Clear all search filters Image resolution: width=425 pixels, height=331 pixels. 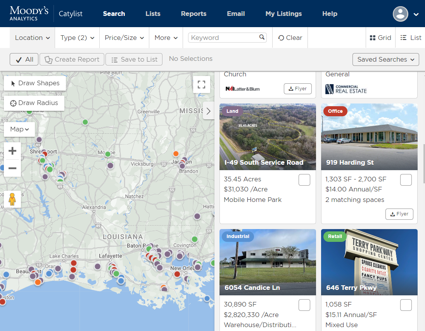(290, 38)
